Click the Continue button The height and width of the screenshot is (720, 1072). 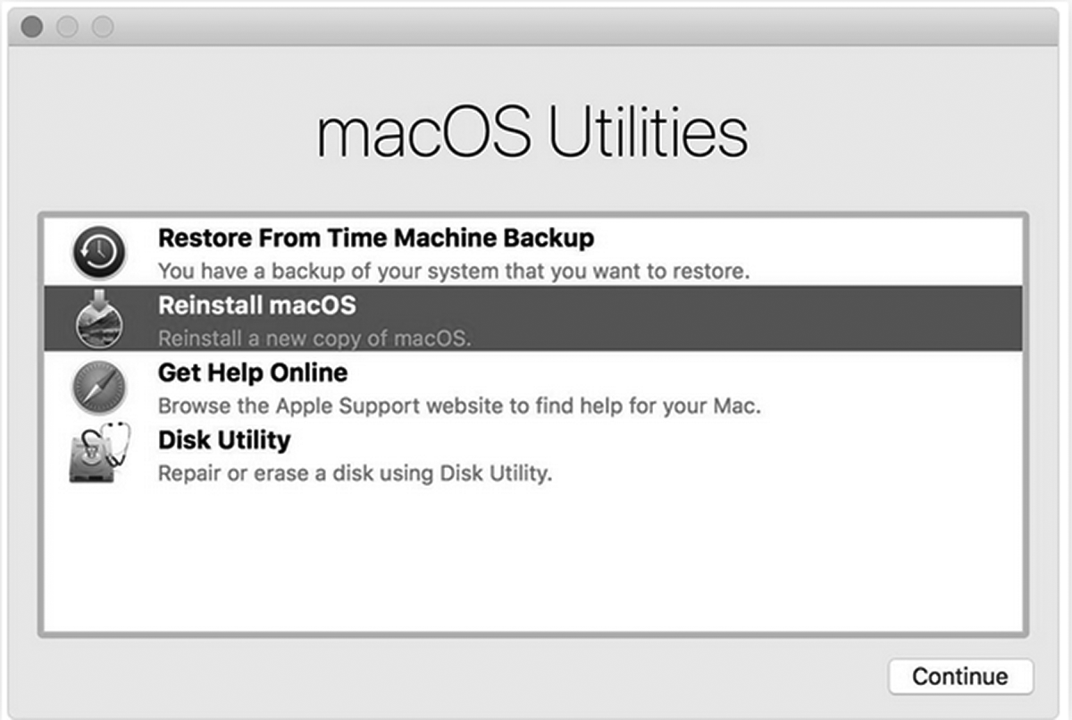960,676
